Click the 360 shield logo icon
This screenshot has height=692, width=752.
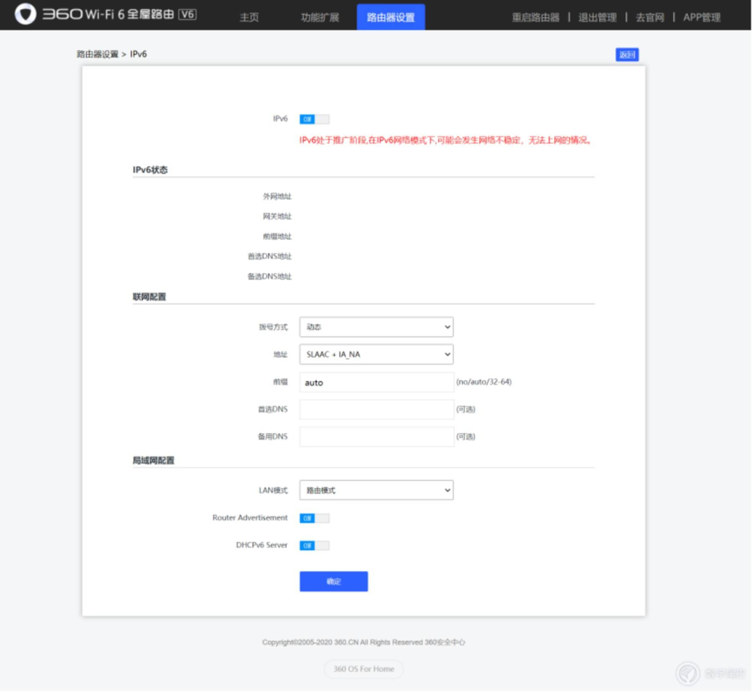pyautogui.click(x=26, y=14)
